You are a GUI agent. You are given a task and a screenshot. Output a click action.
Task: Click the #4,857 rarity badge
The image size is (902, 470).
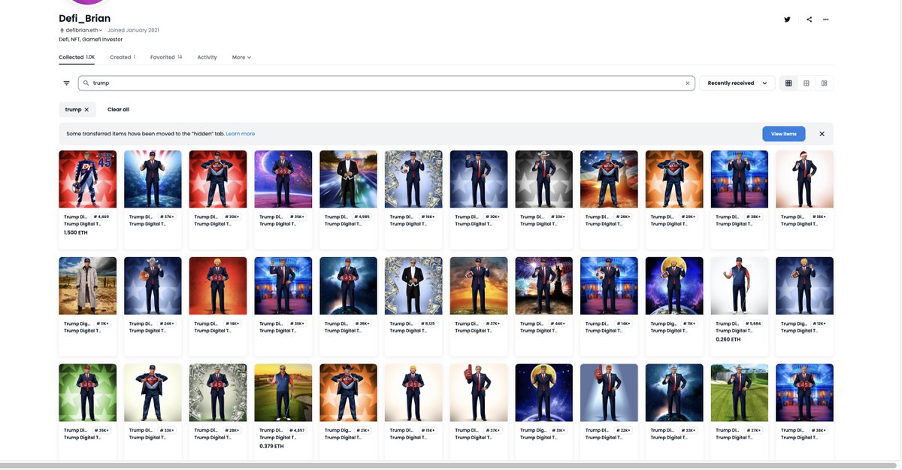[x=298, y=430]
